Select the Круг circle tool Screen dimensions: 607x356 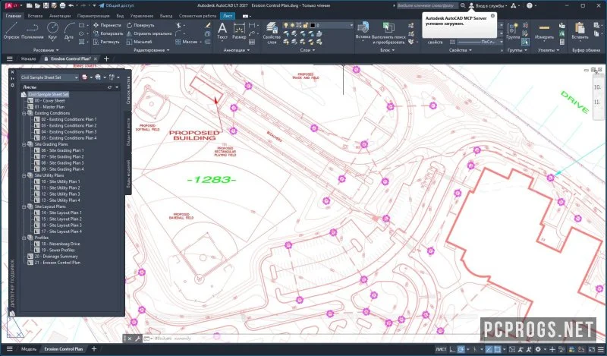click(52, 30)
